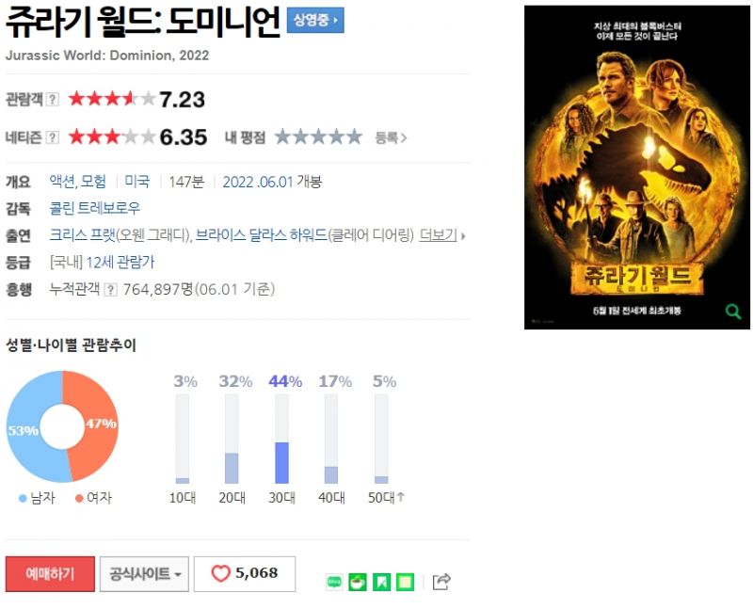Click the 30대 age group bar
753x609 pixels.
click(x=281, y=439)
